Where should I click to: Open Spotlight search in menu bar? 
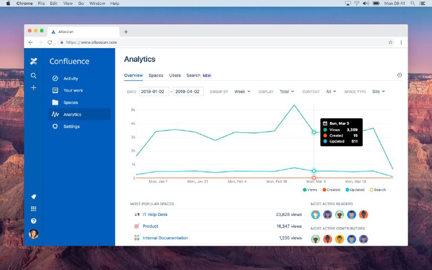coord(413,3)
